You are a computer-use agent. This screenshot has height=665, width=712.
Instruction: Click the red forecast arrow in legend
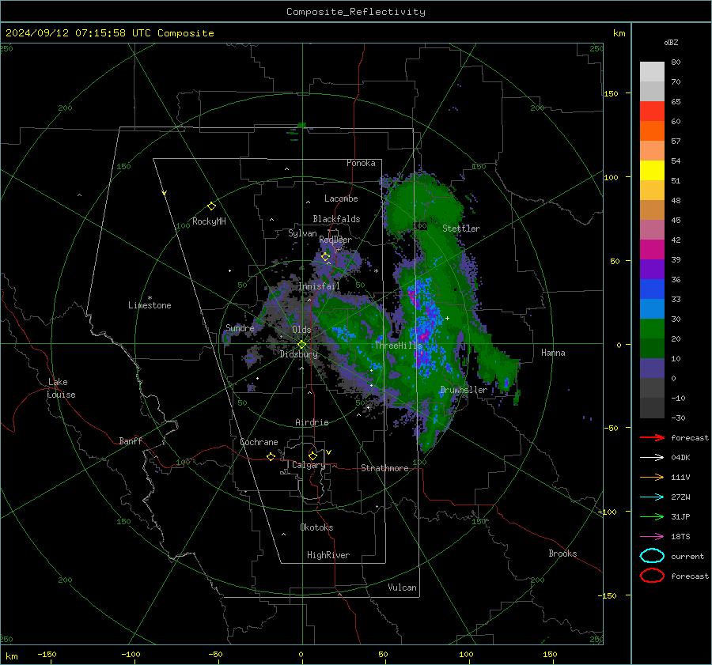click(652, 437)
